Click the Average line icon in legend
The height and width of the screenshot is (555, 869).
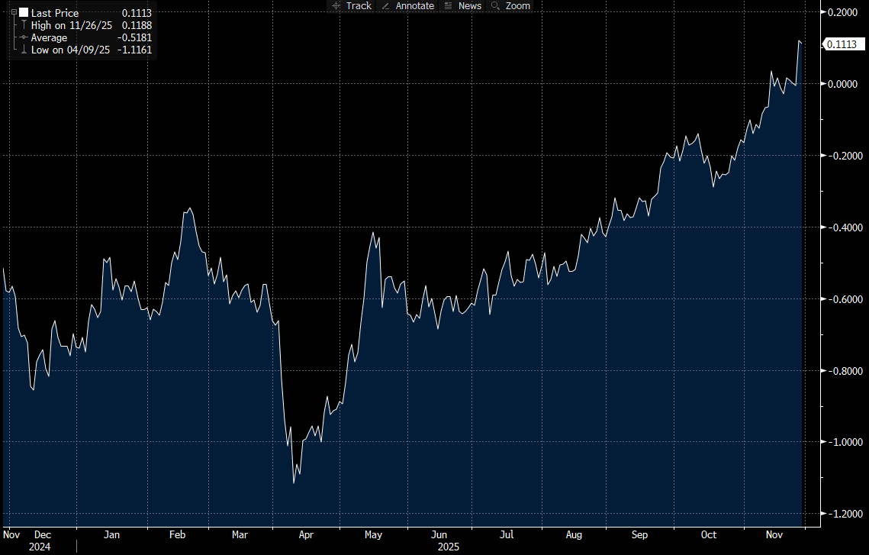(24, 37)
